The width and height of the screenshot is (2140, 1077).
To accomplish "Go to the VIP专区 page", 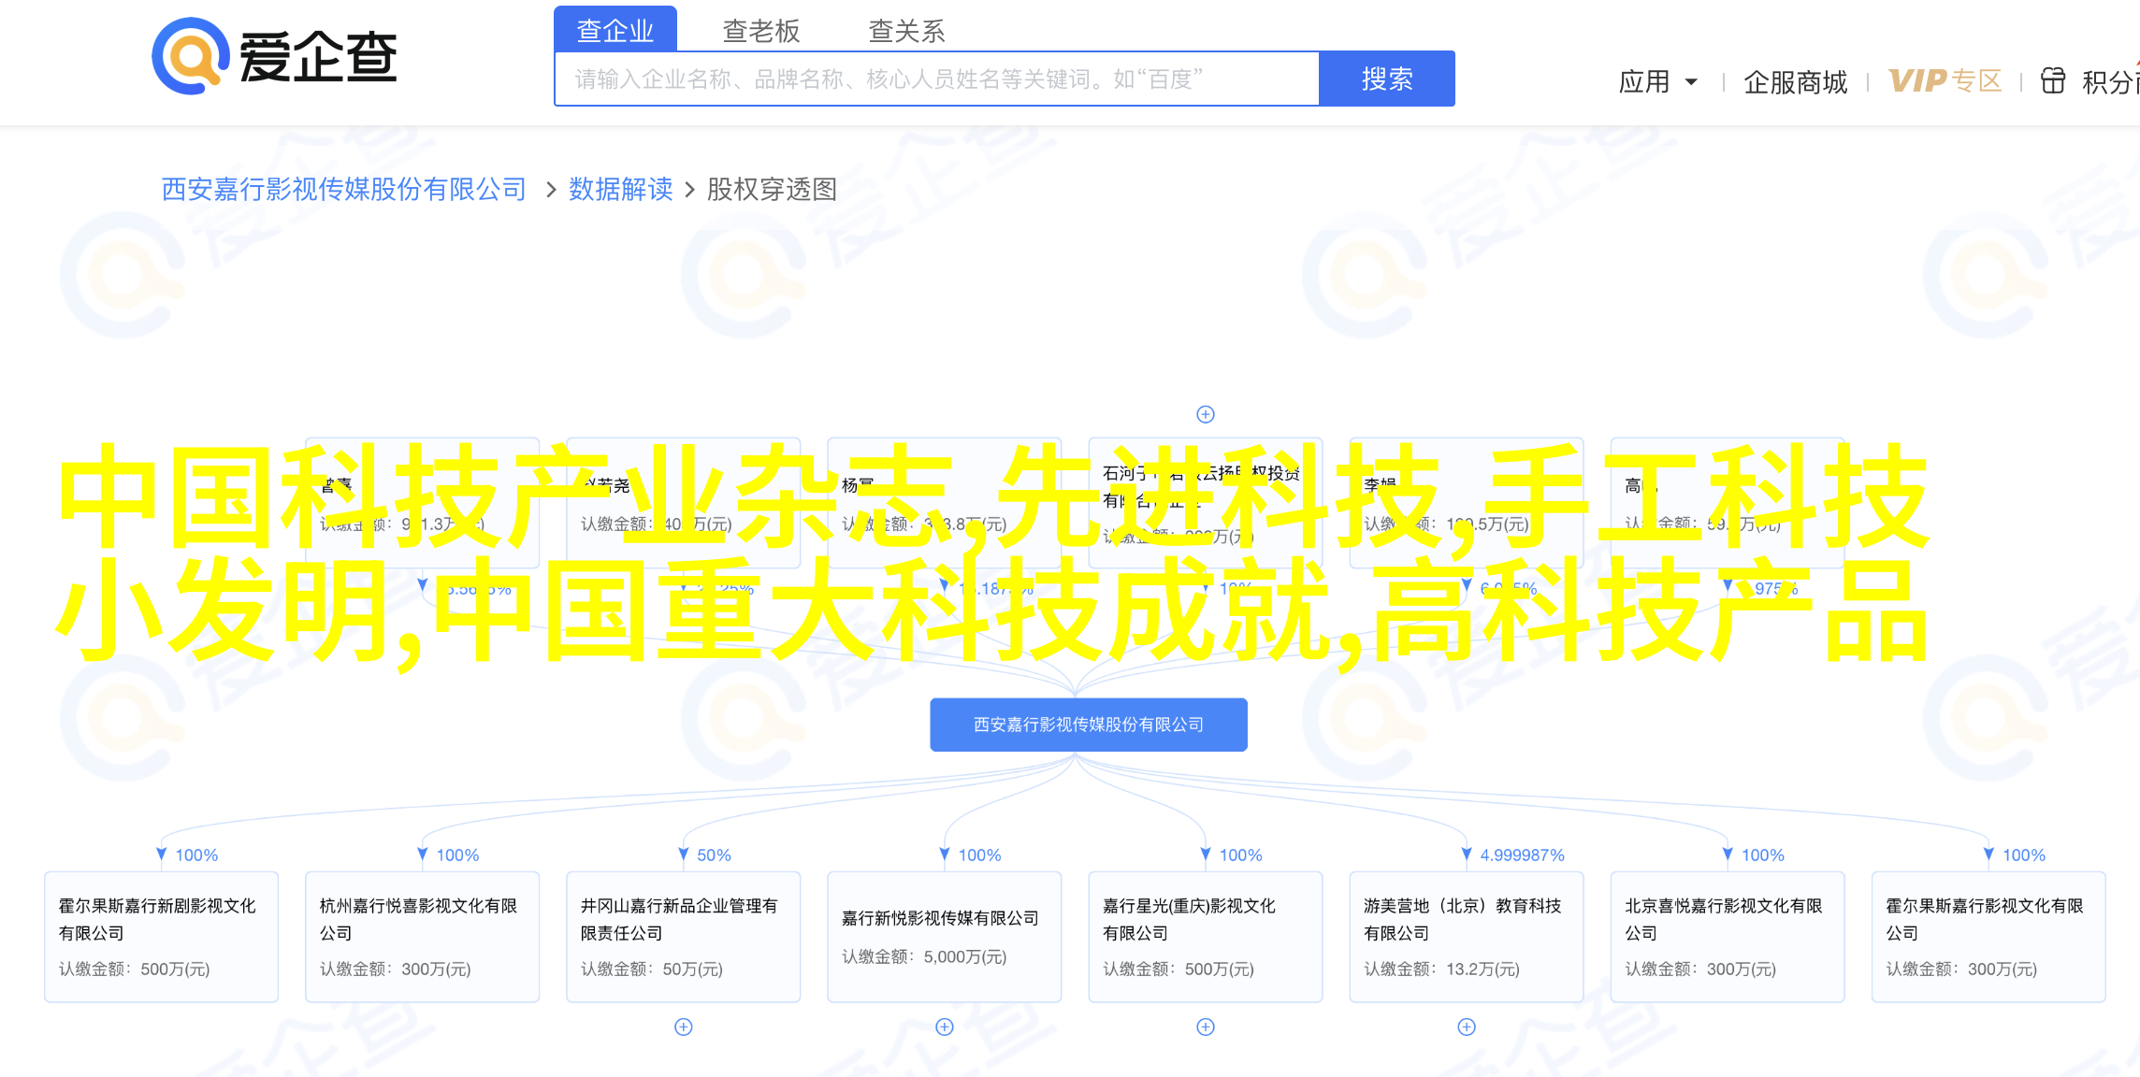I will pyautogui.click(x=1945, y=81).
